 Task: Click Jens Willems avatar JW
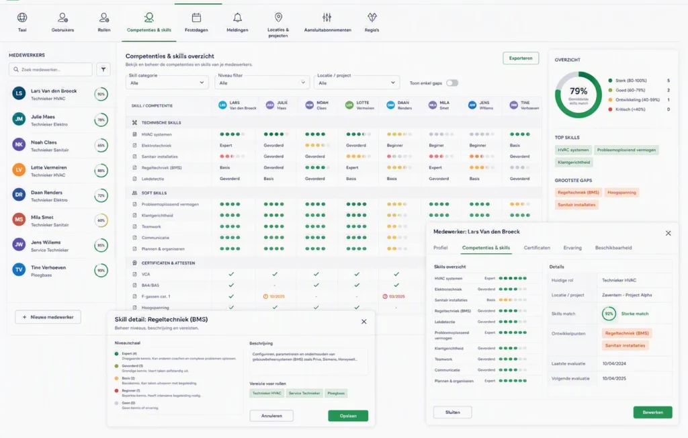[19, 245]
